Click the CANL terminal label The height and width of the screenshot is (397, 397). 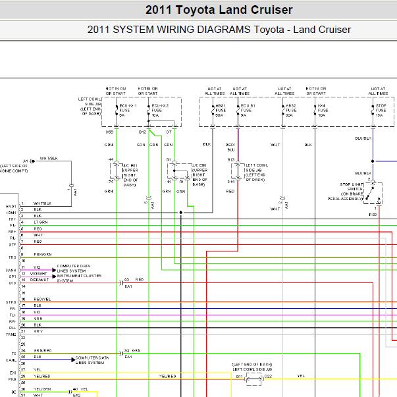pos(11,360)
